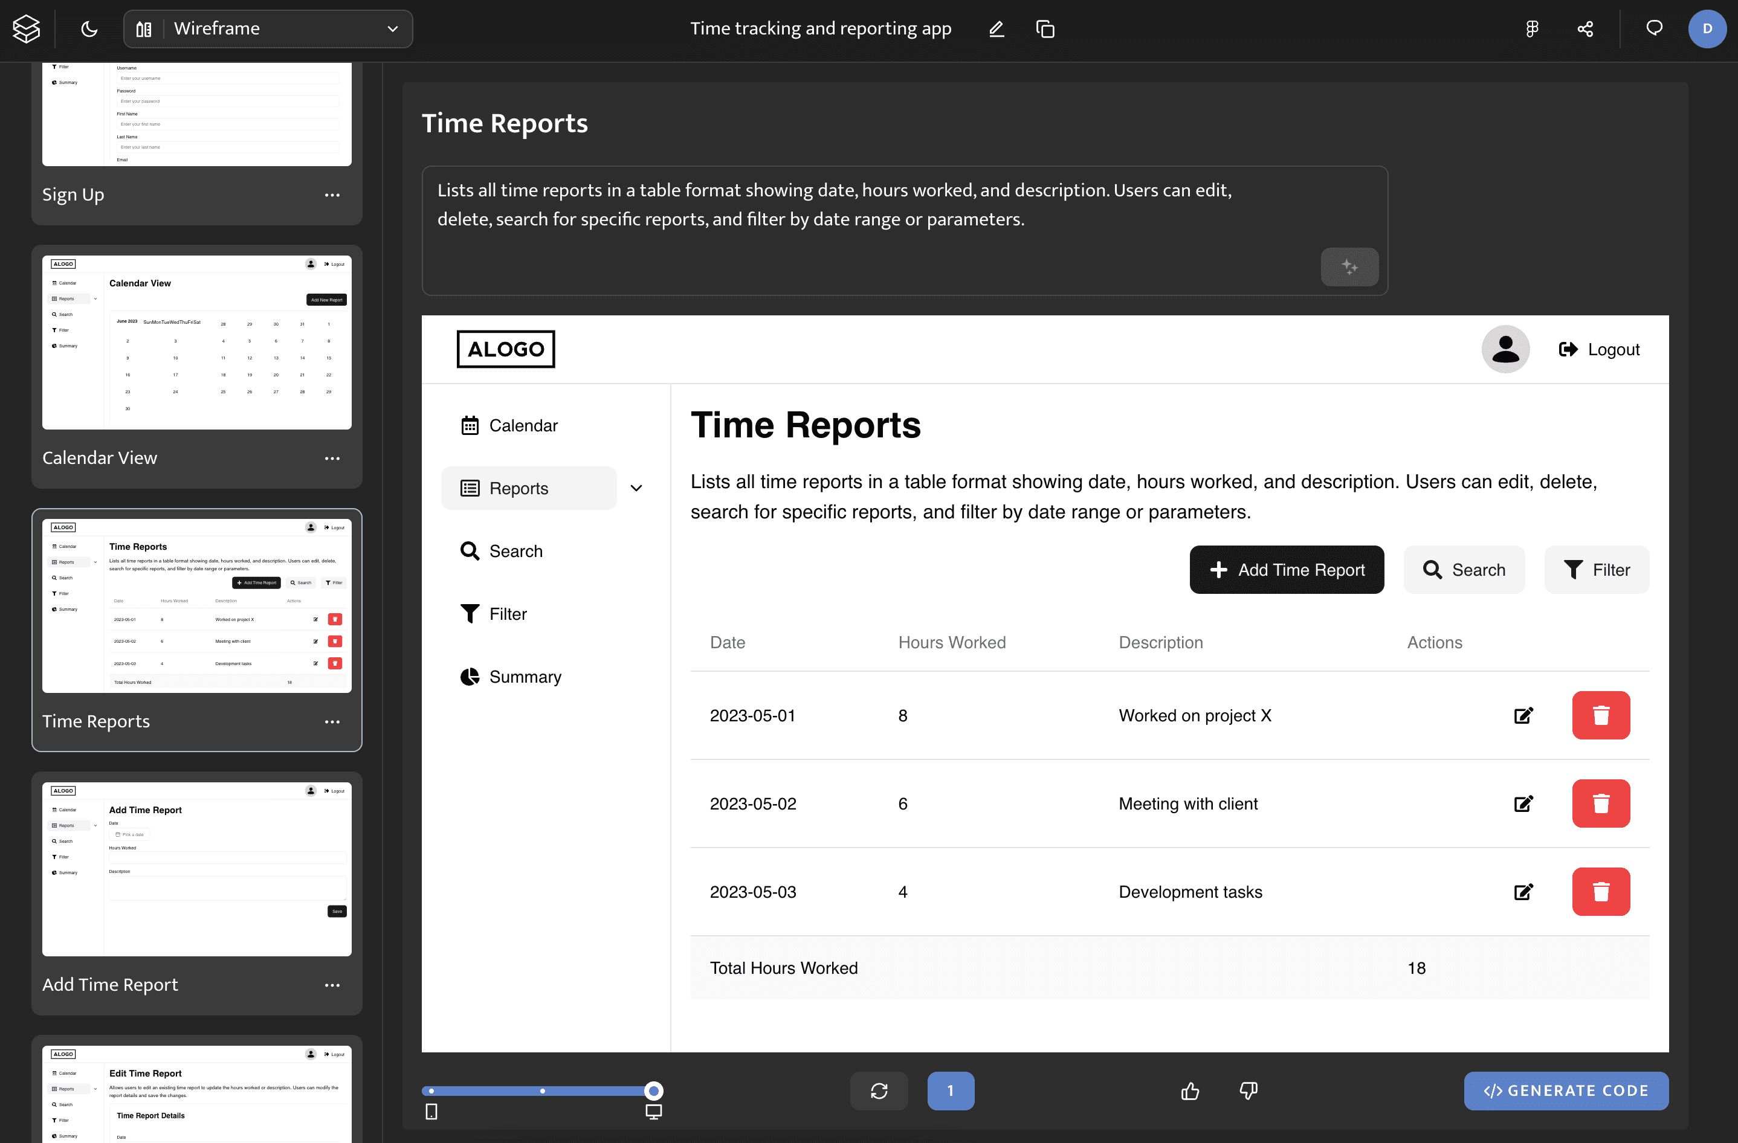
Task: Click the ALOGO logo in preview
Action: [x=505, y=349]
